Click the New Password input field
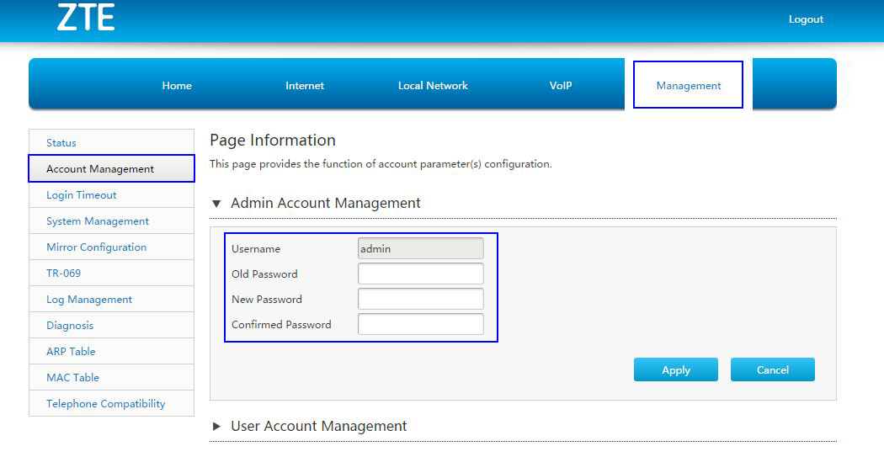The width and height of the screenshot is (884, 473). click(x=421, y=299)
